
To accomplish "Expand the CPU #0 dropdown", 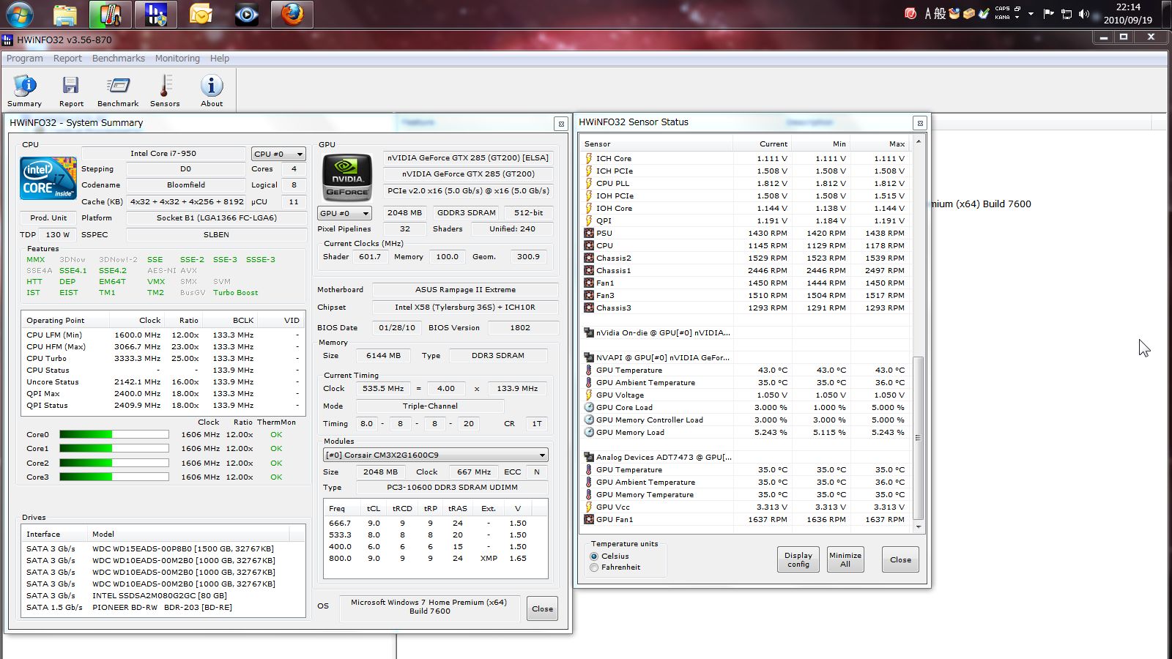I will click(278, 154).
